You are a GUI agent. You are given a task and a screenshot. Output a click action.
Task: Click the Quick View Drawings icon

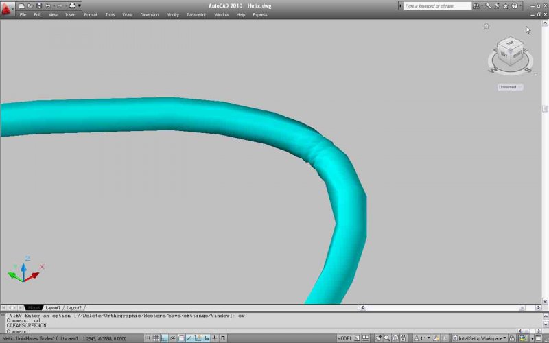(366, 338)
